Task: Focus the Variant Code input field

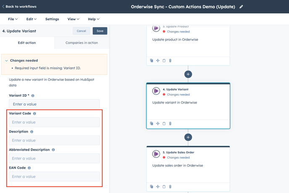Action: [x=54, y=122]
